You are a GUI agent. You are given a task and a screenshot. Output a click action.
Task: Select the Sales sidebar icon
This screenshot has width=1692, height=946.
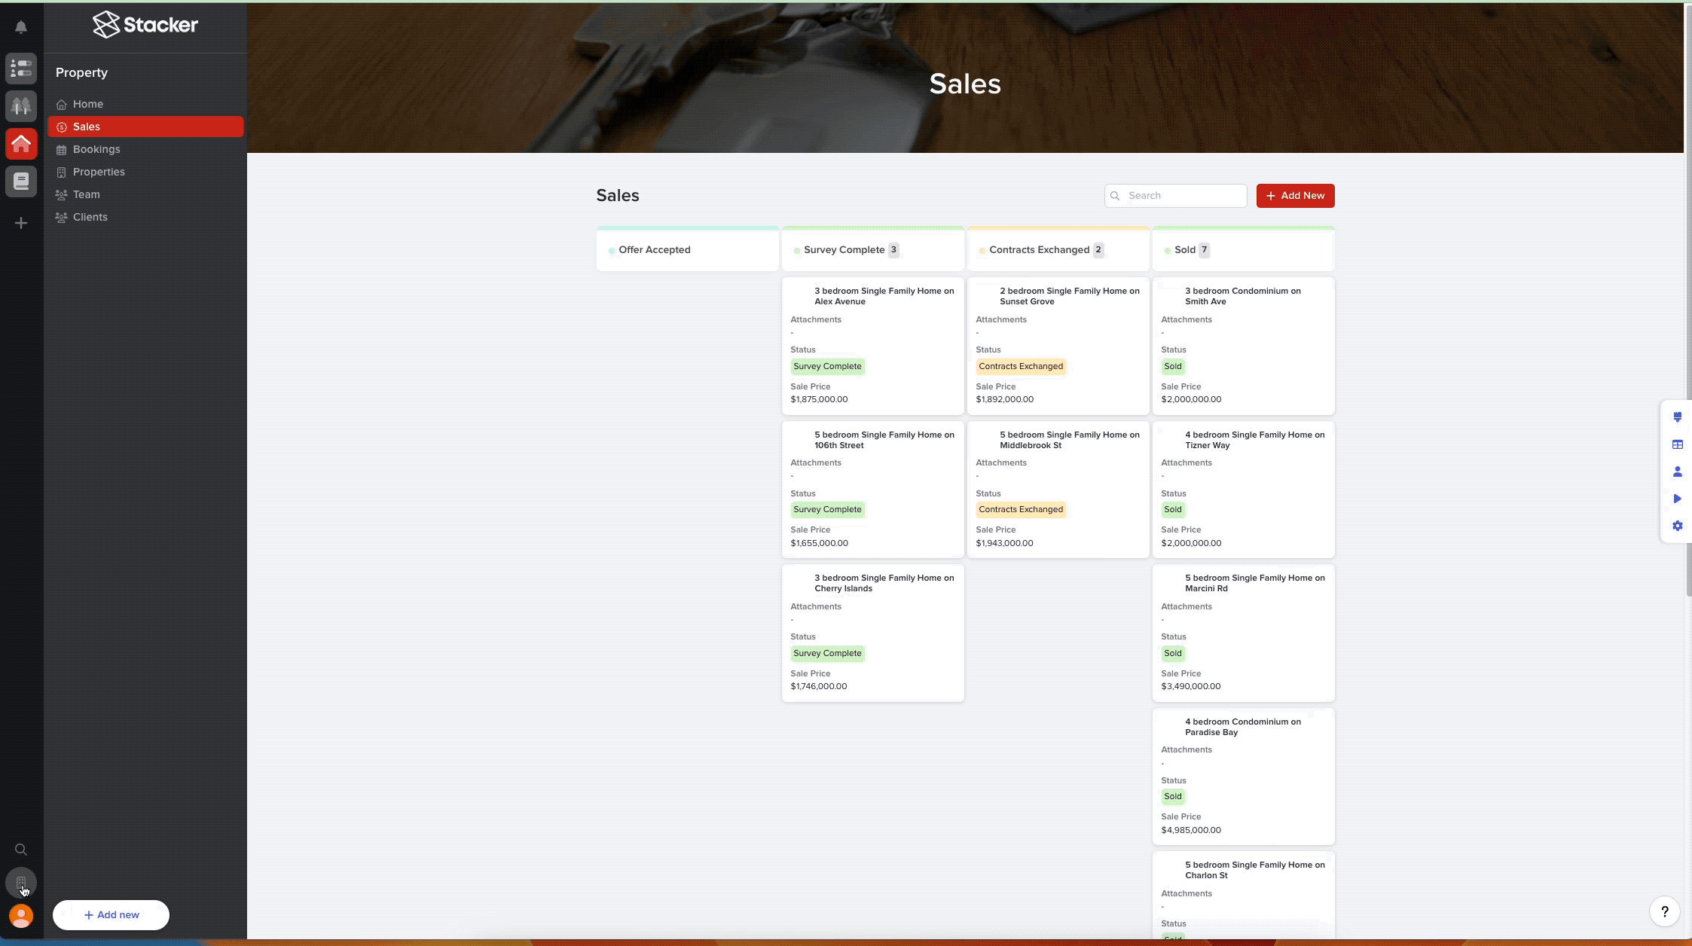coord(60,127)
